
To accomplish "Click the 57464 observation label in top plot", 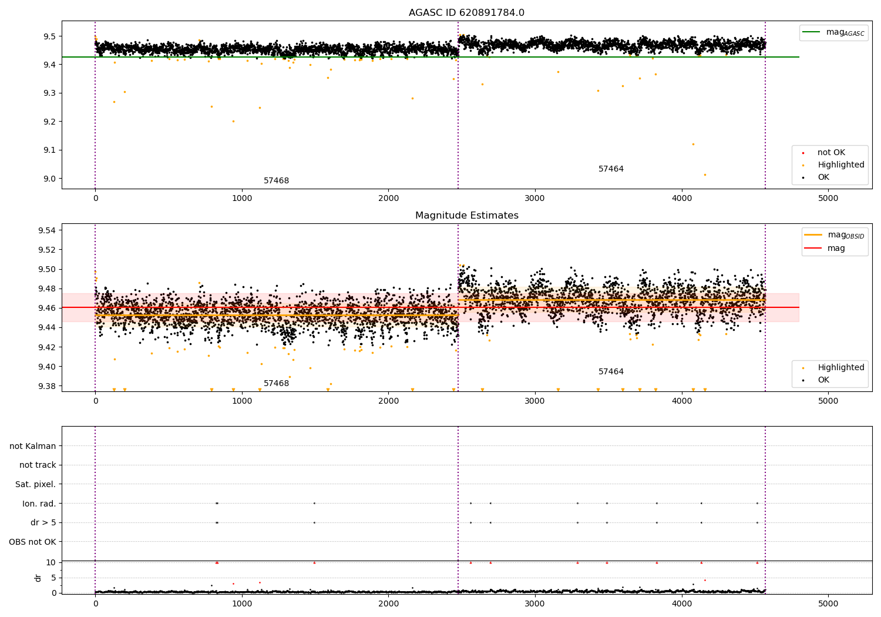I will (x=611, y=169).
